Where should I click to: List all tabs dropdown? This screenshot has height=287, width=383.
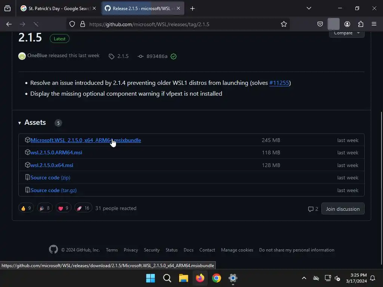point(309,8)
